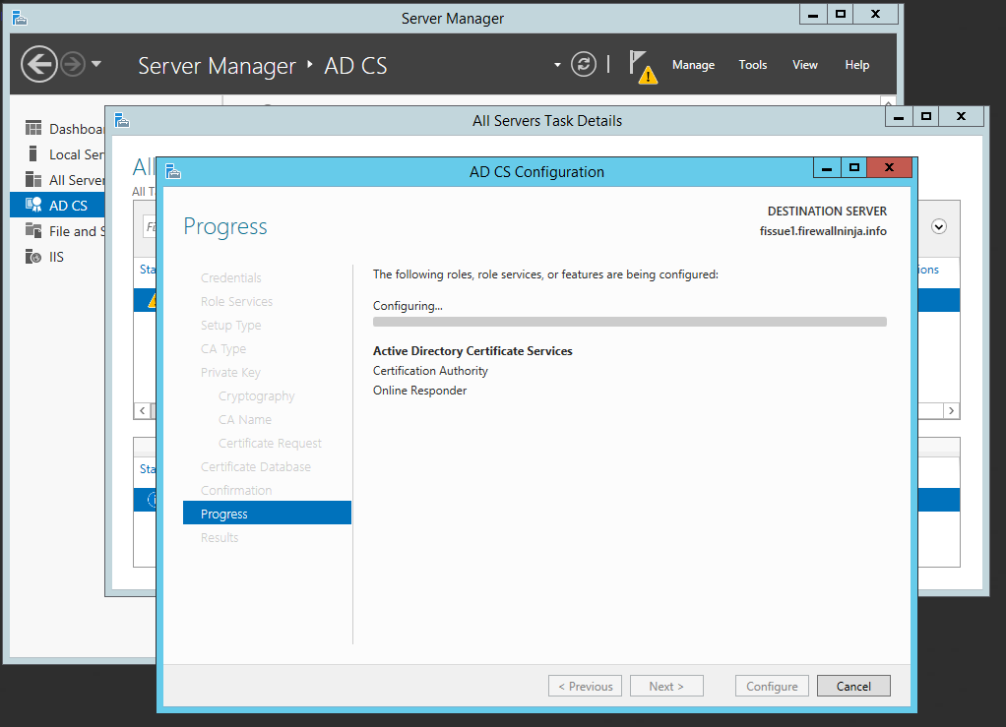This screenshot has height=727, width=1006.
Task: Select the CA Name wizard step
Action: click(244, 419)
